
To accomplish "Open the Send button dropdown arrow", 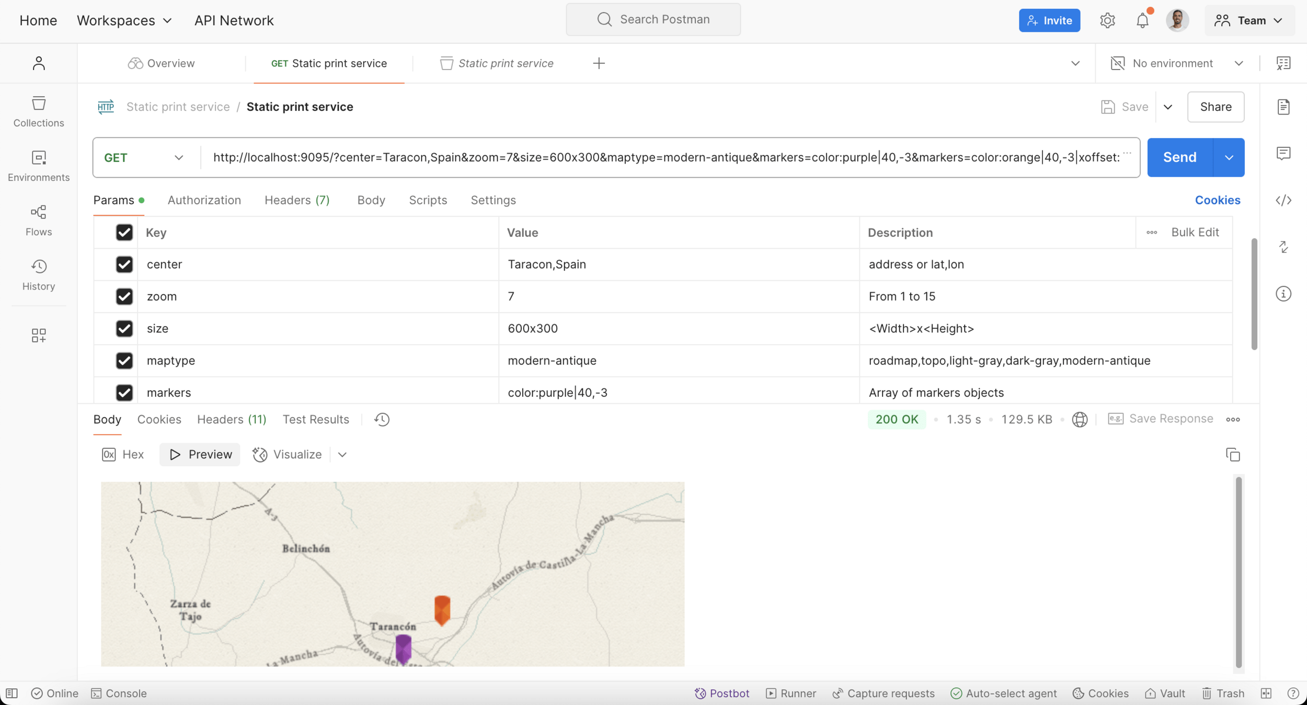I will (x=1229, y=158).
